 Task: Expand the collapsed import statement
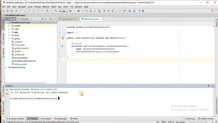(77, 33)
